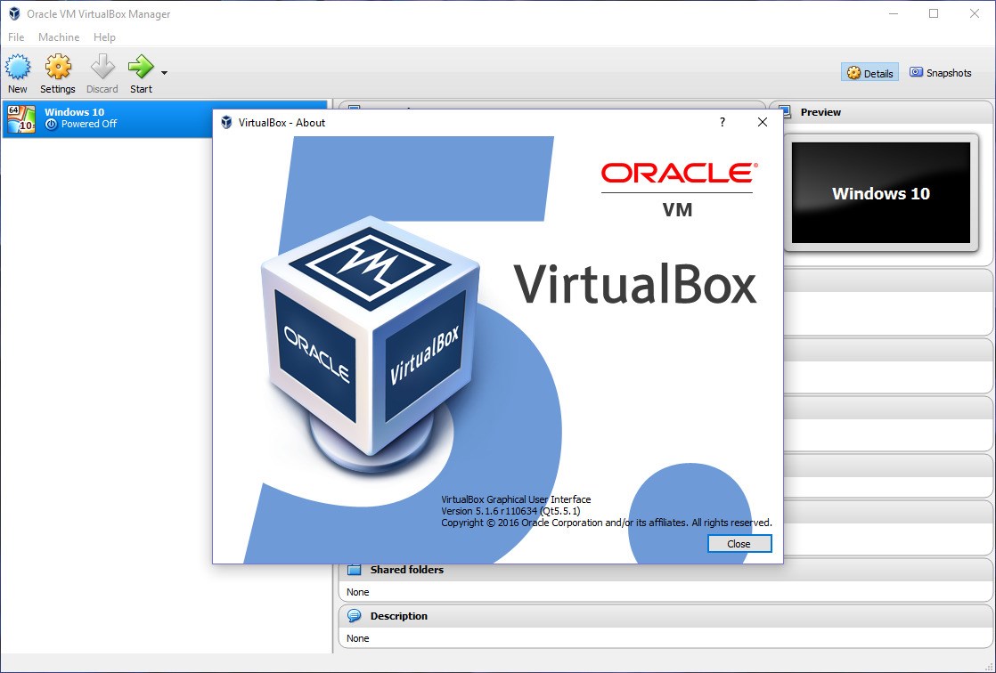Click the Discard toolbar icon
The image size is (996, 673).
pyautogui.click(x=102, y=67)
